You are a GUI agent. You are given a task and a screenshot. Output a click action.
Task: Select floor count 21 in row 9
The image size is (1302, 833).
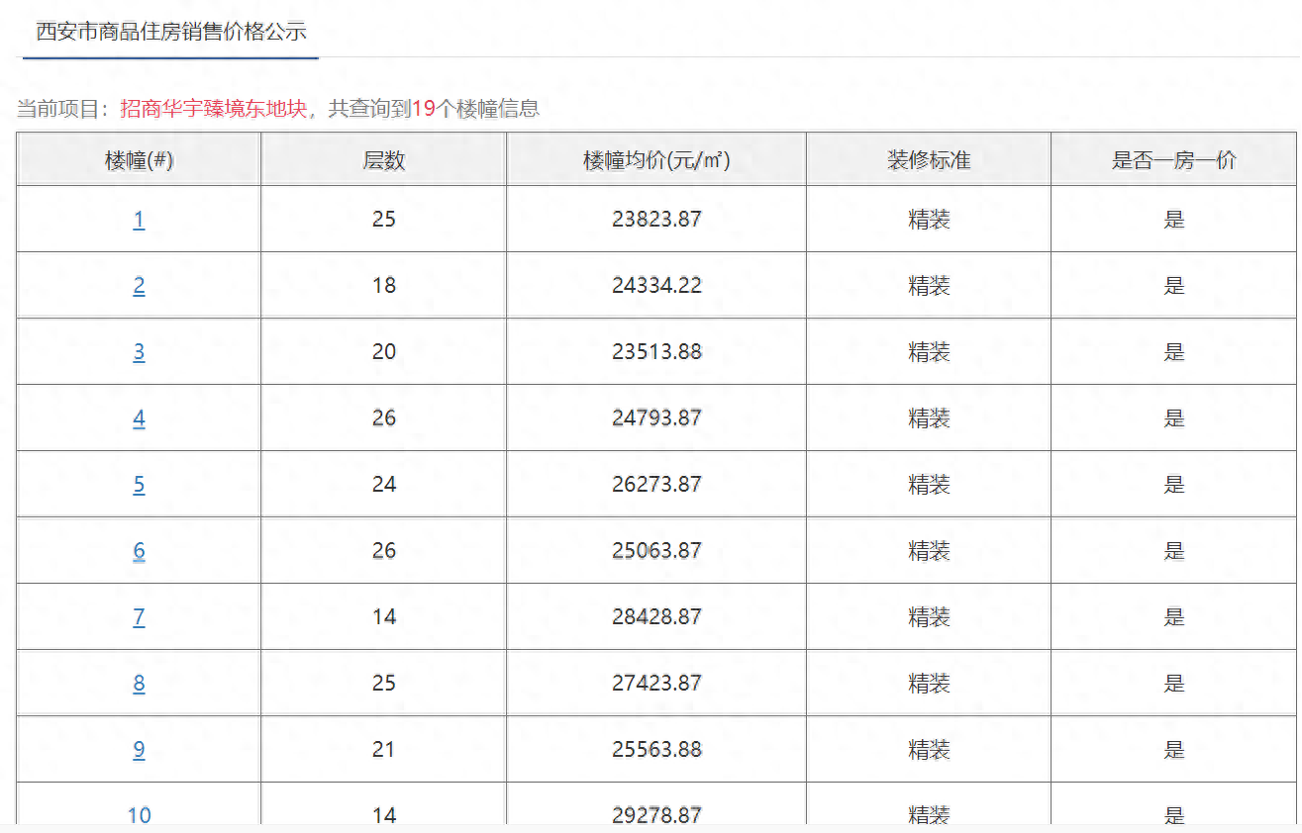(x=384, y=750)
